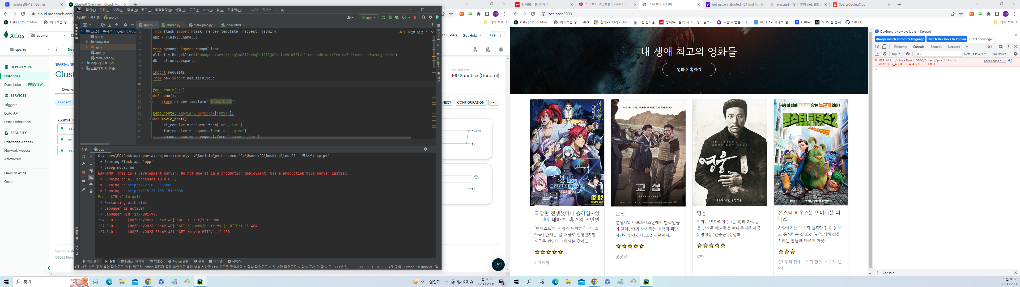1020x287 pixels.
Task: Expand the 스크래치 및 콘솔 node
Action: point(82,69)
